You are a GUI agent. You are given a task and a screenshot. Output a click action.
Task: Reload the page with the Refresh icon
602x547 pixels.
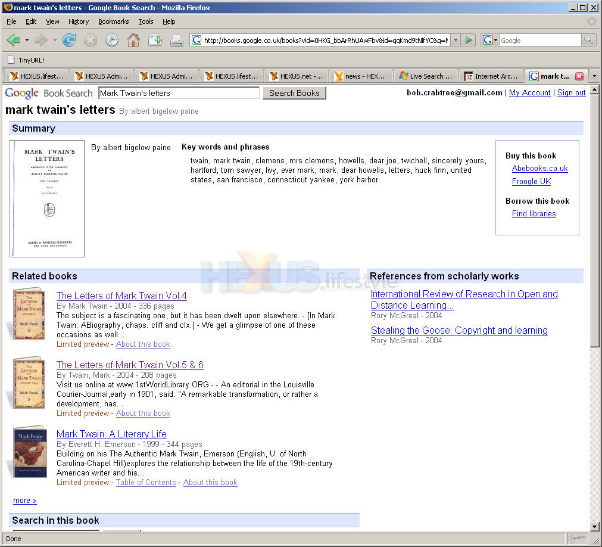(69, 40)
